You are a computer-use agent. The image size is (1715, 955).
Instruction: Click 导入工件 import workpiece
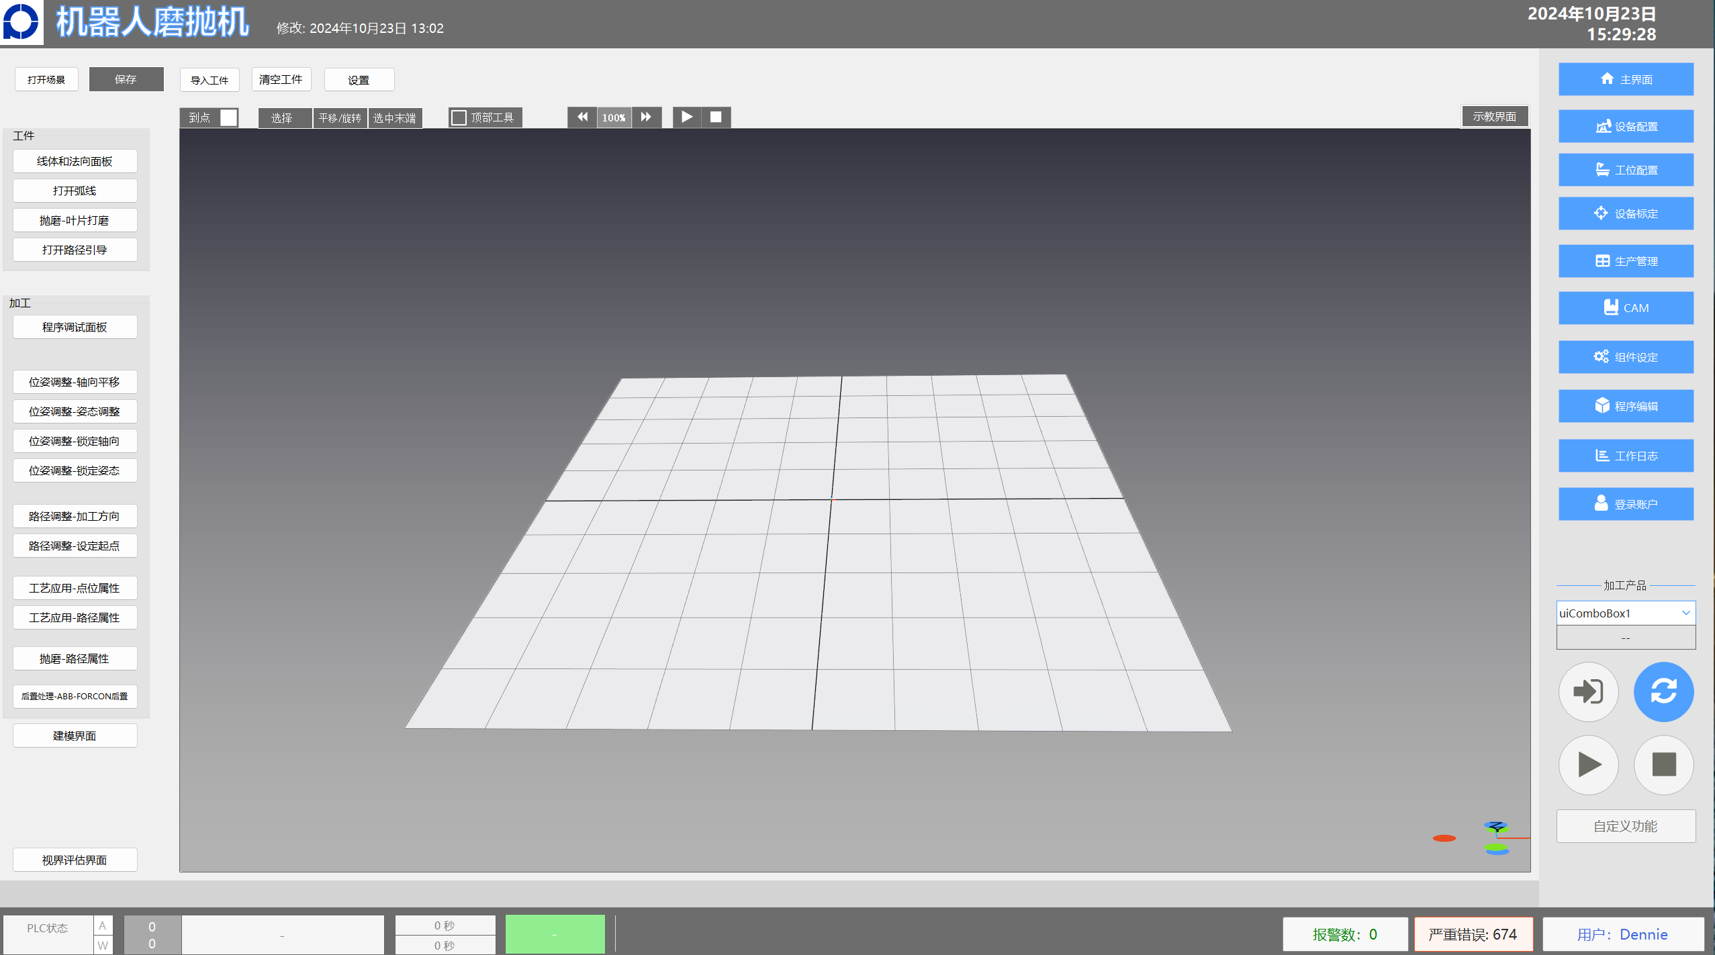coord(210,81)
